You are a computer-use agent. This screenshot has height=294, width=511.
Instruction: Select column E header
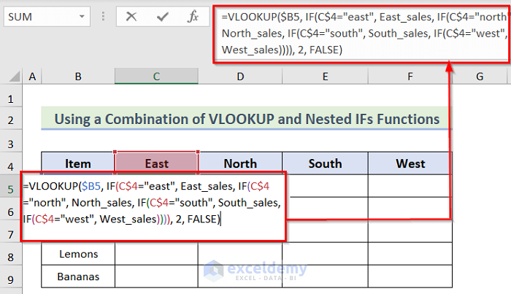pos(325,77)
